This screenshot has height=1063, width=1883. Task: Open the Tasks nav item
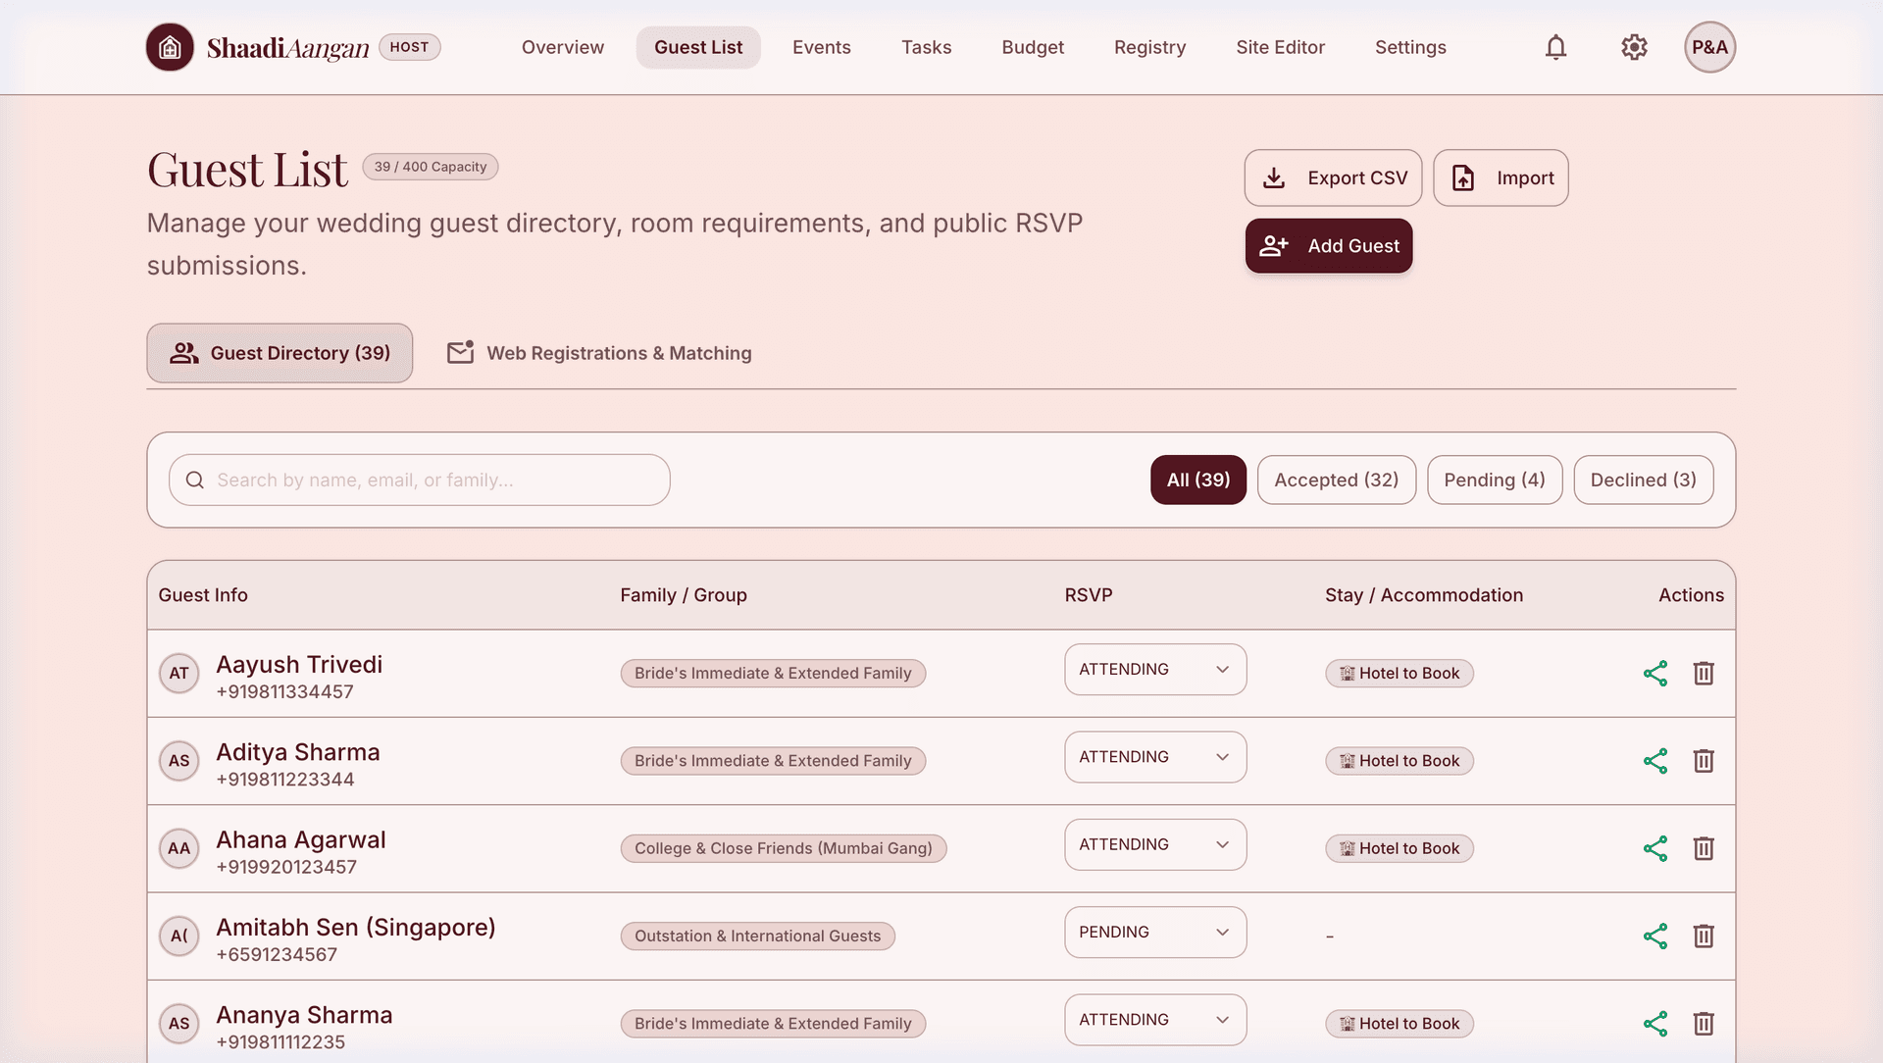click(926, 47)
